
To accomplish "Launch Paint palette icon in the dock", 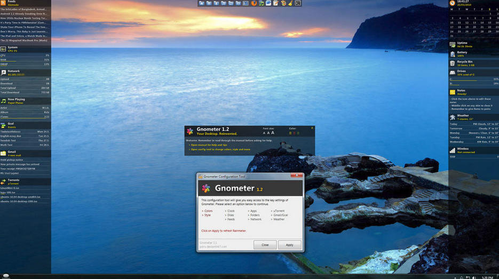I will (x=283, y=3).
